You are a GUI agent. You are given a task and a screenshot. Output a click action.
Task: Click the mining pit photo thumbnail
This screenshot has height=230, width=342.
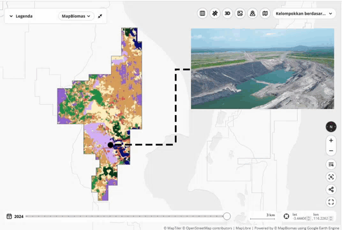point(262,68)
